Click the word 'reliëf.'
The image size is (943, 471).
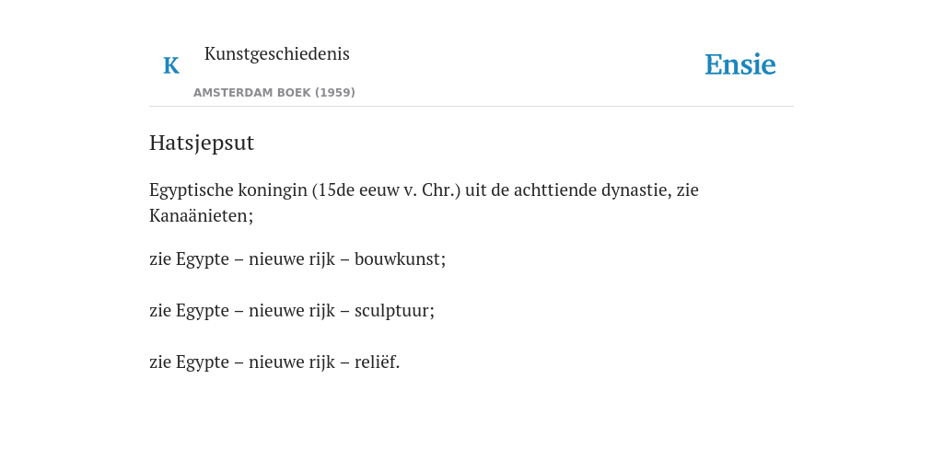pos(377,362)
